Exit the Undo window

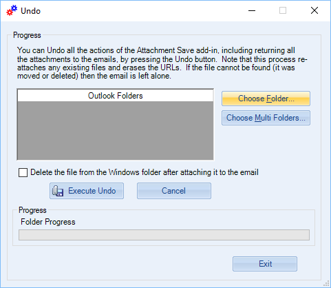click(x=265, y=264)
